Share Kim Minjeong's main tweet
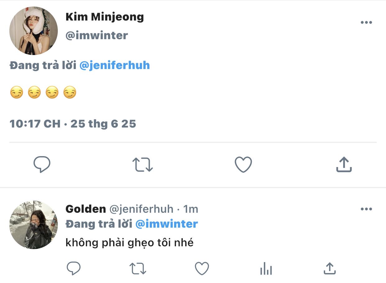Image resolution: width=386 pixels, height=283 pixels. point(344,165)
